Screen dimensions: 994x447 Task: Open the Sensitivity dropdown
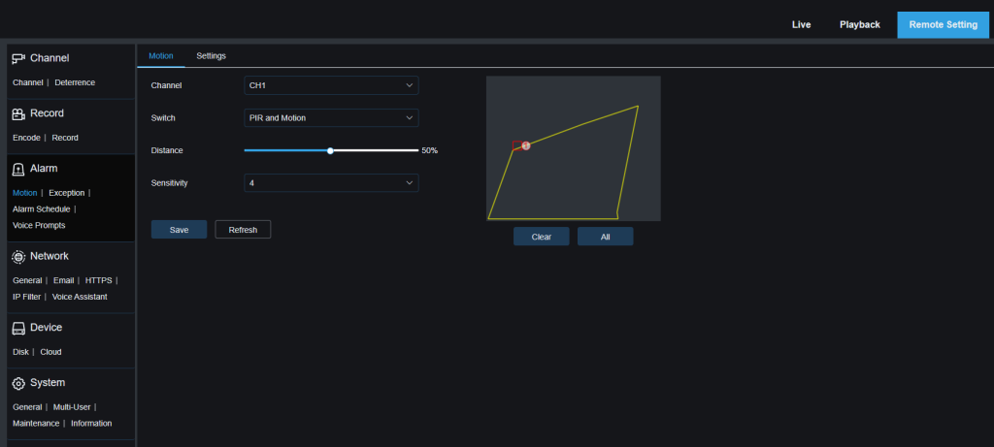[331, 182]
